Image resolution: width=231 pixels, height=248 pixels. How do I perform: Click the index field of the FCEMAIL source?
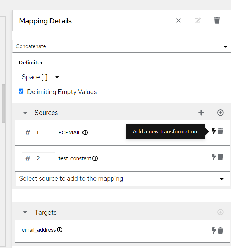pyautogui.click(x=44, y=133)
